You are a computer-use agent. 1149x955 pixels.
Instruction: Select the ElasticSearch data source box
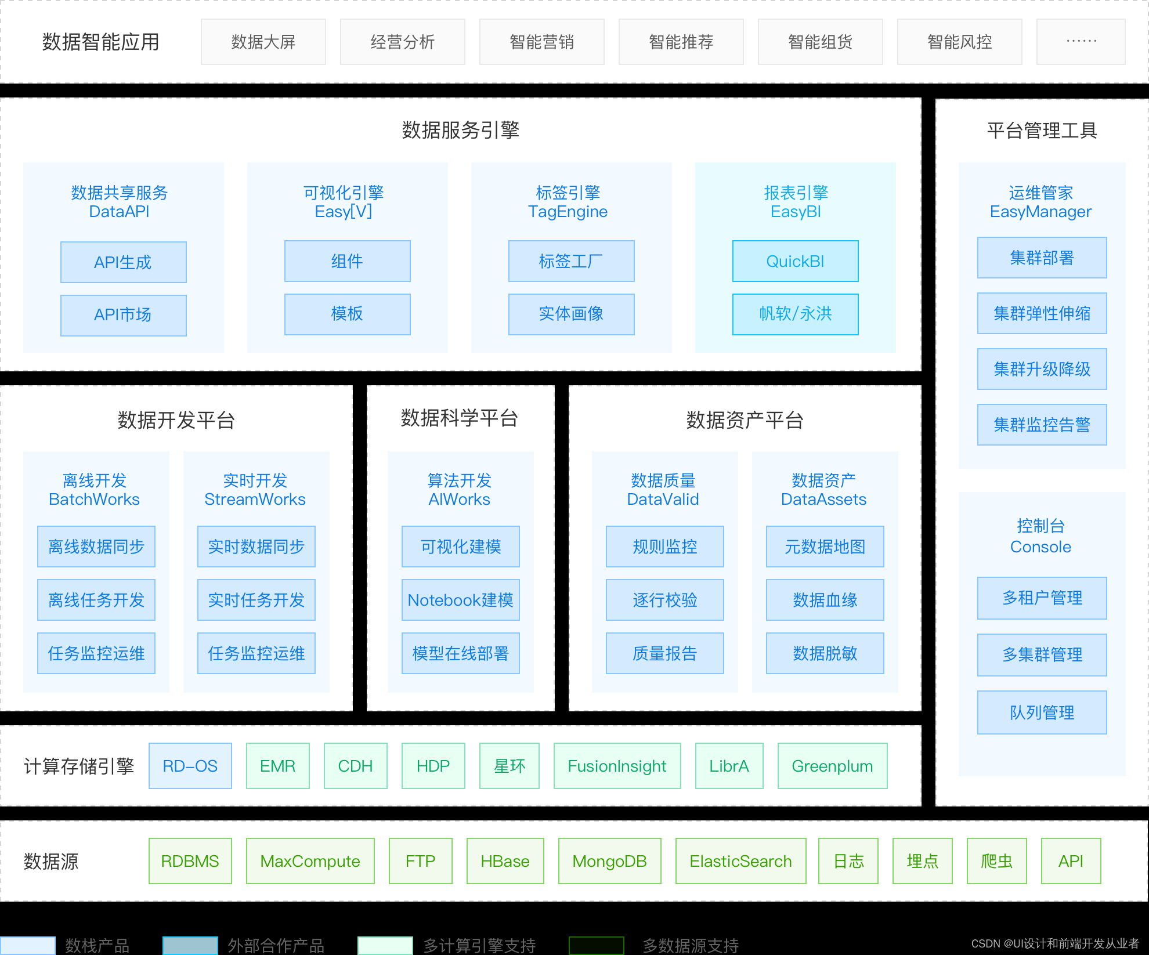click(x=740, y=861)
